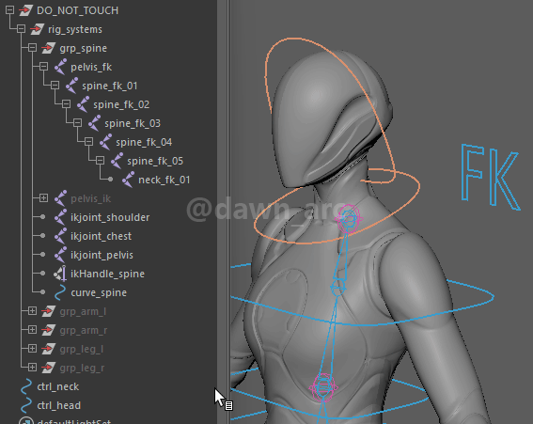Select the ctrl_head label
This screenshot has height=424, width=533.
59,405
